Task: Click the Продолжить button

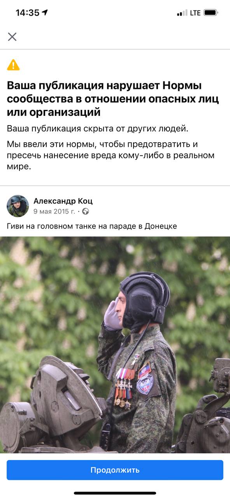Action: point(115,470)
